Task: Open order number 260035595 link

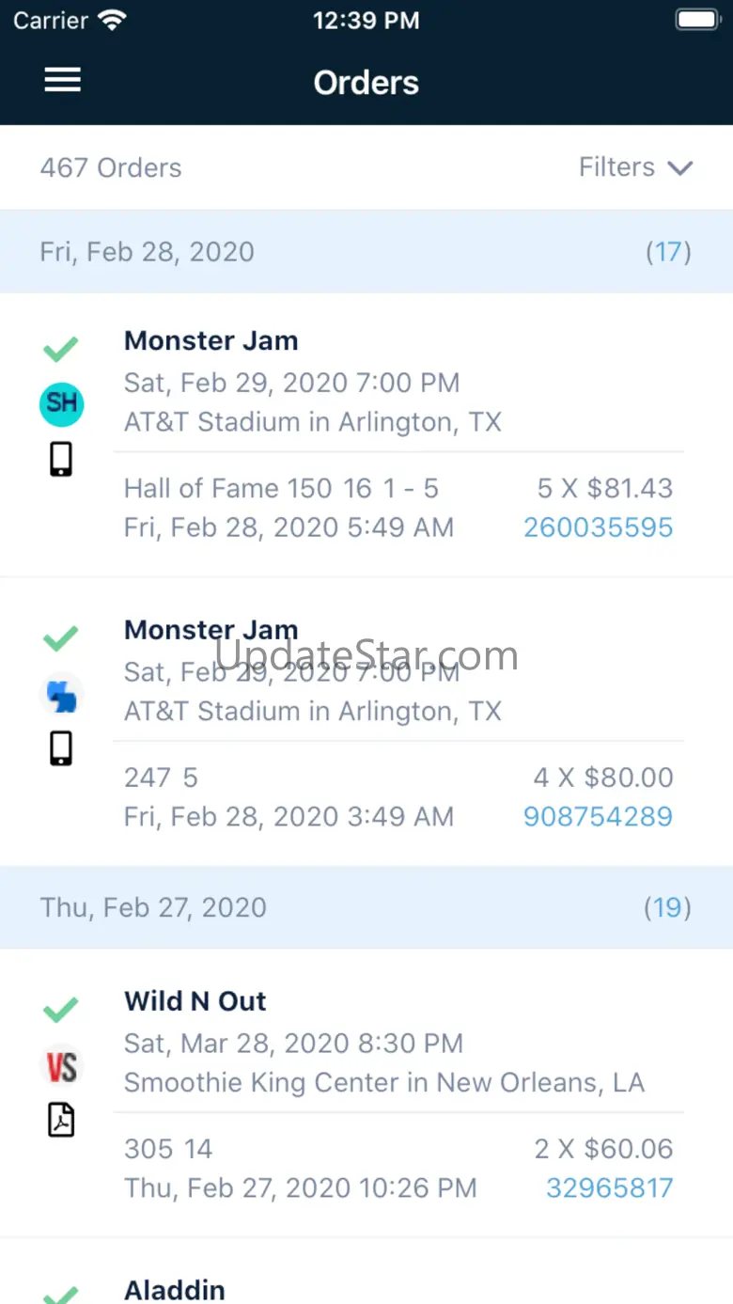Action: 598,527
